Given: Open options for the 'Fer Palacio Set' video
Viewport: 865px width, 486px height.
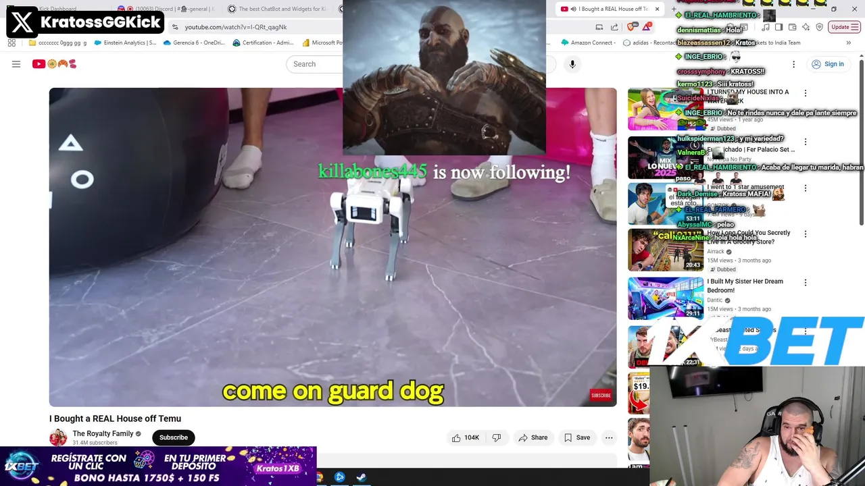Looking at the screenshot, I should click(x=805, y=142).
